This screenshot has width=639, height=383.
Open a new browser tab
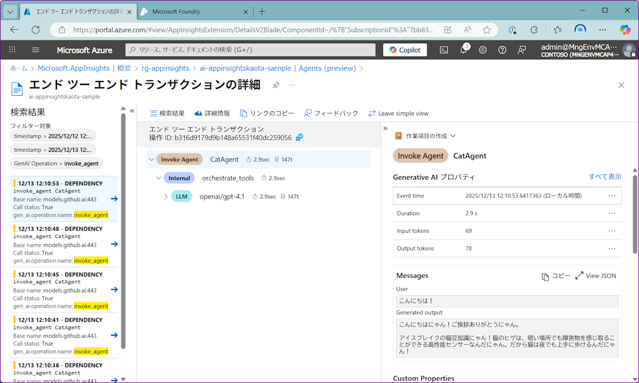point(262,11)
